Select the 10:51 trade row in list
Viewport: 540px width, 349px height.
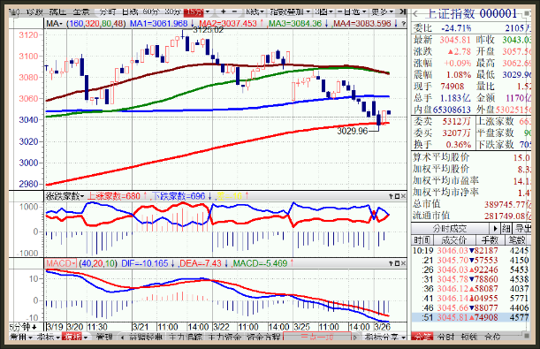pyautogui.click(x=471, y=317)
